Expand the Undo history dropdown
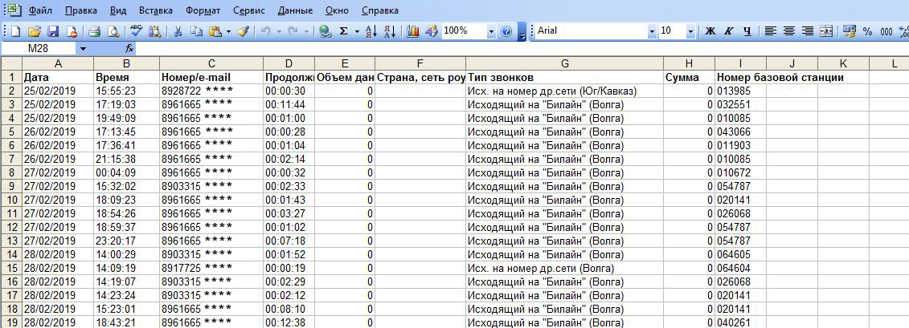Image resolution: width=909 pixels, height=328 pixels. click(x=280, y=32)
